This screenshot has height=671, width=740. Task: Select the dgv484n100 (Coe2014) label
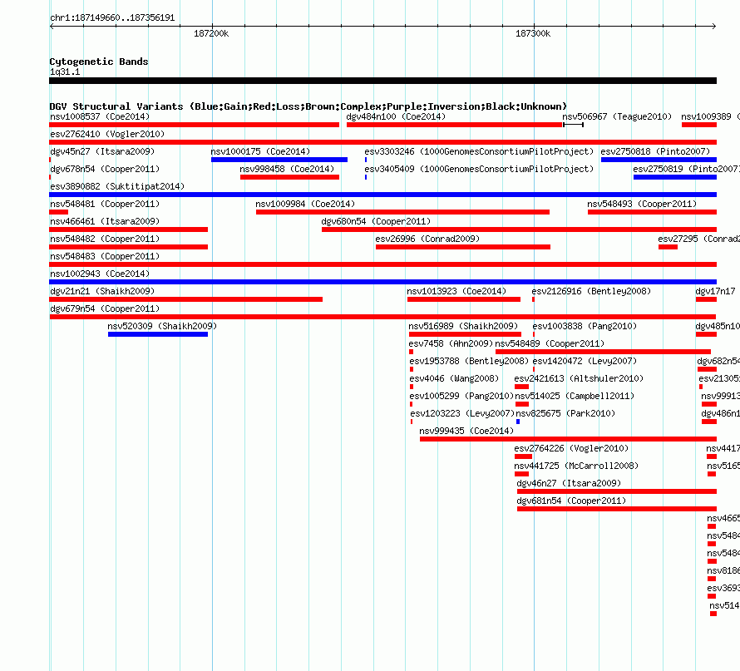[396, 116]
